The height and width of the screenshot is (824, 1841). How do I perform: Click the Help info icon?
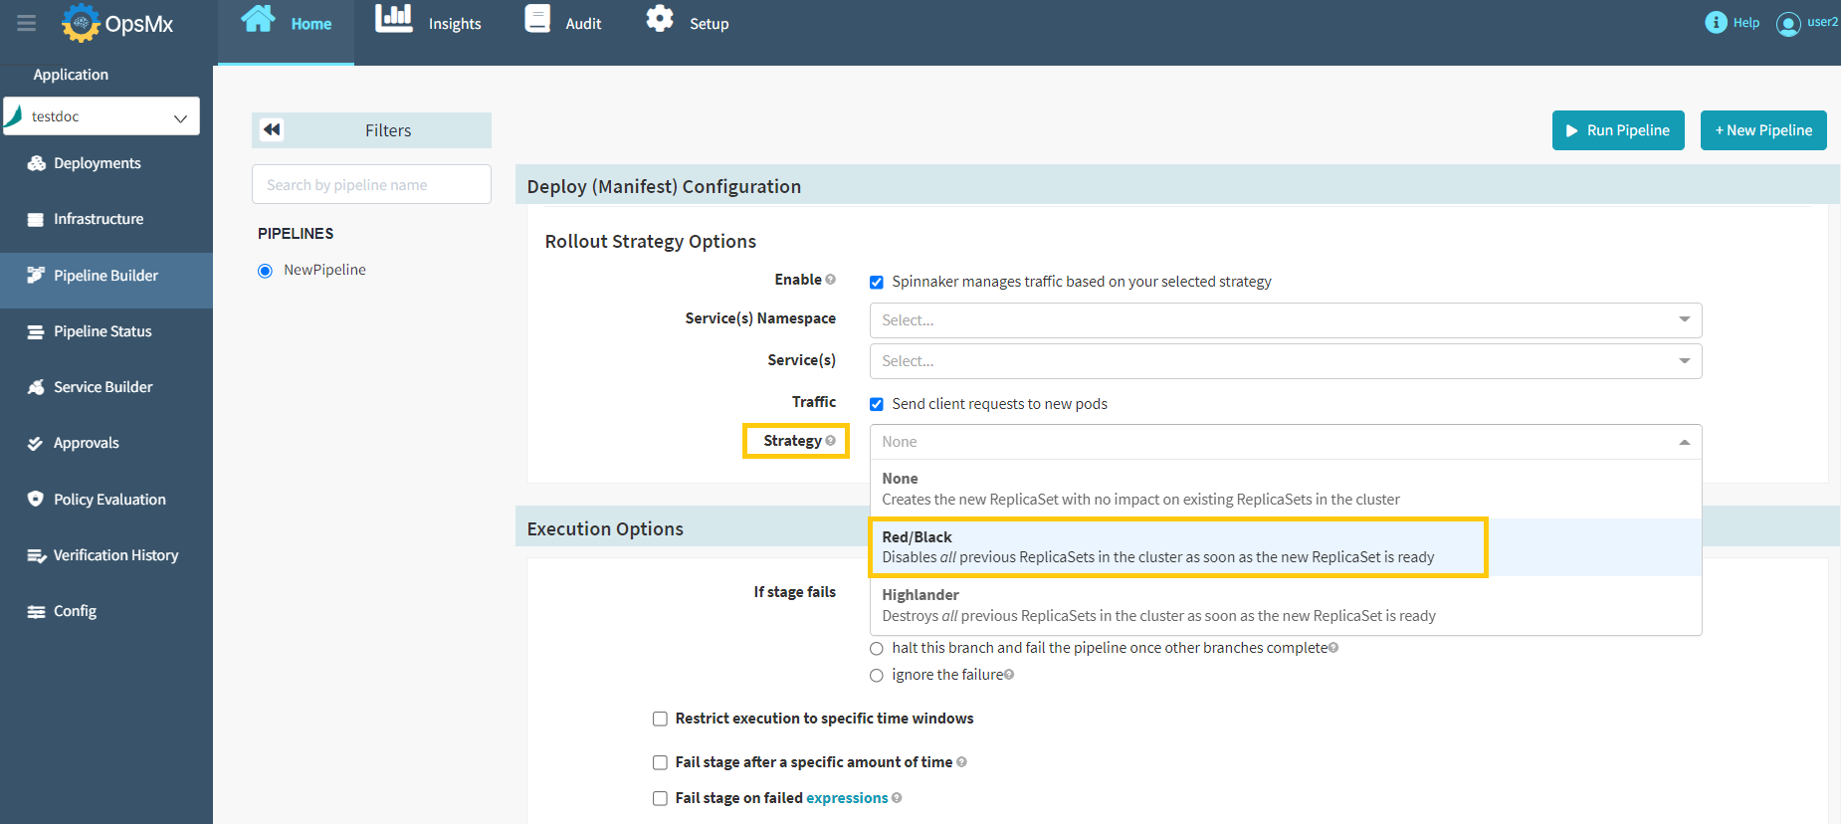pos(1716,23)
